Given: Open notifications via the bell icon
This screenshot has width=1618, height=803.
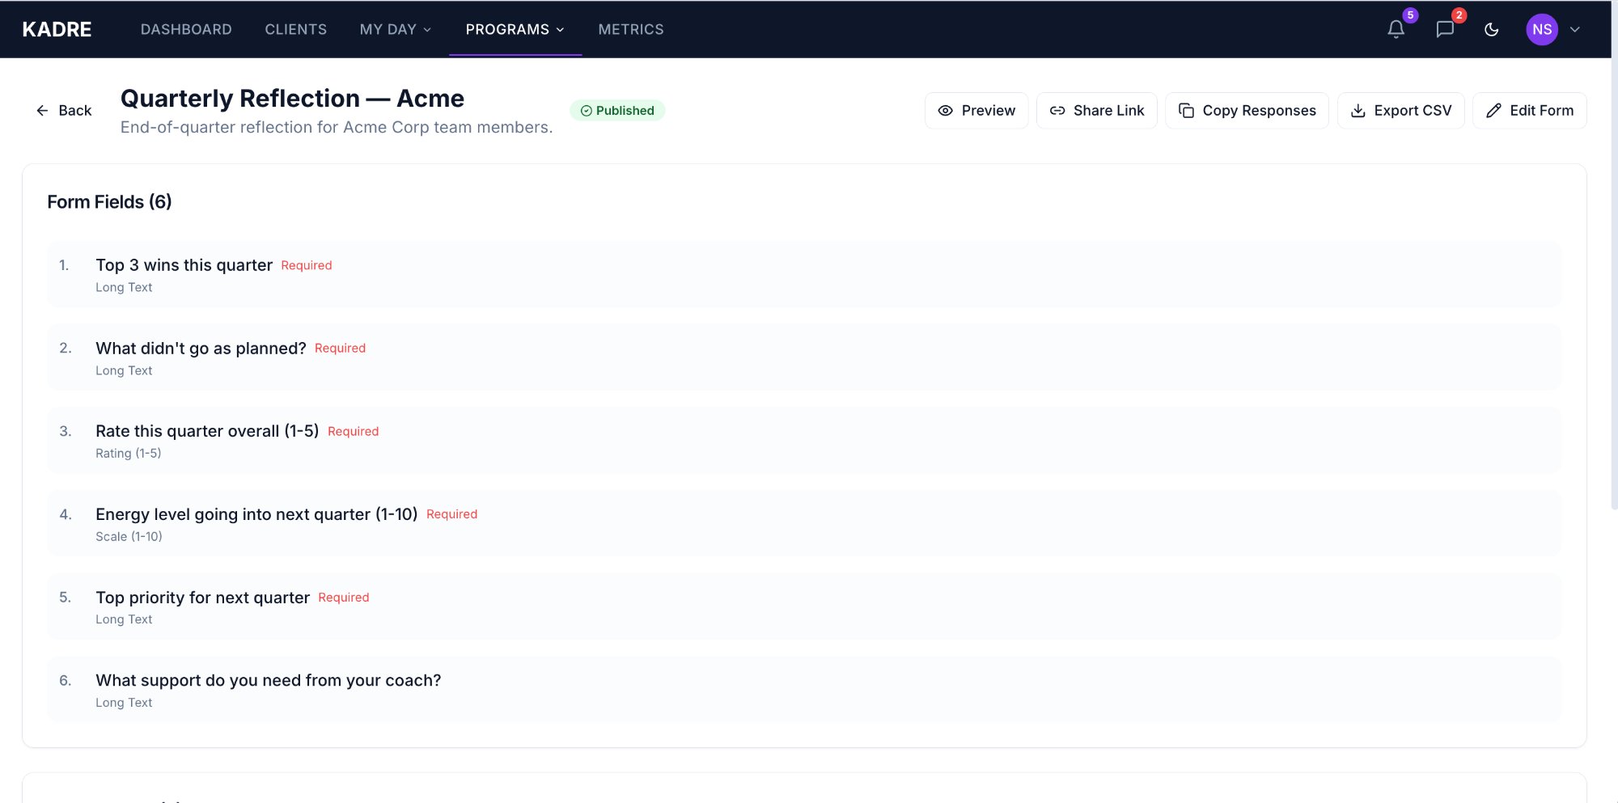Looking at the screenshot, I should (1395, 29).
